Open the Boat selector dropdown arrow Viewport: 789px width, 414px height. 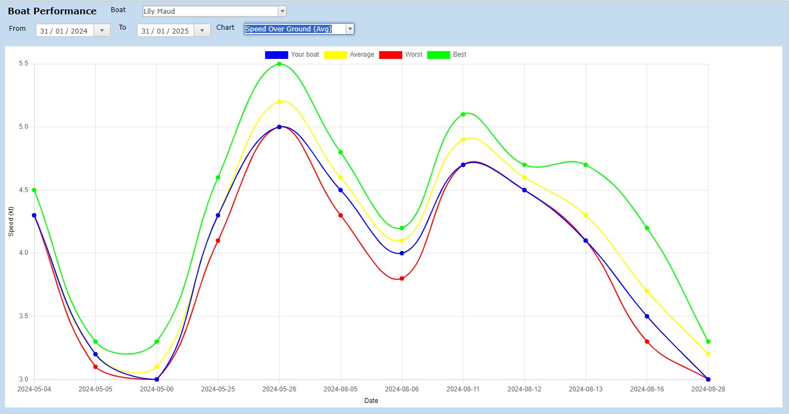coord(282,11)
